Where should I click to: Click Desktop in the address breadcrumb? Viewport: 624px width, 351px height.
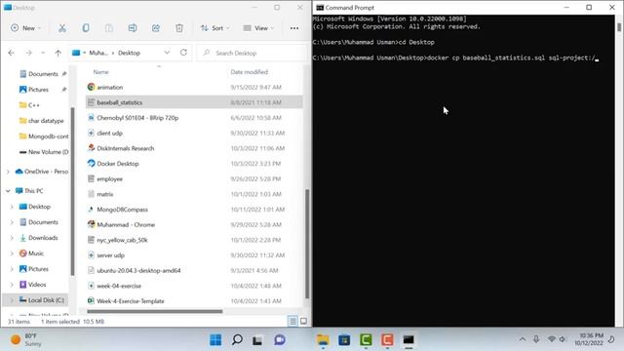click(x=129, y=53)
